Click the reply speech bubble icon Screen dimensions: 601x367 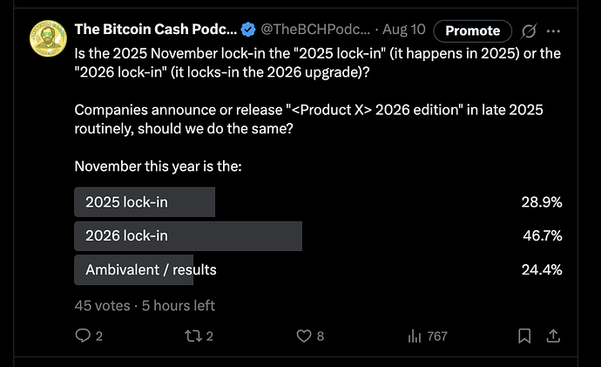click(83, 336)
